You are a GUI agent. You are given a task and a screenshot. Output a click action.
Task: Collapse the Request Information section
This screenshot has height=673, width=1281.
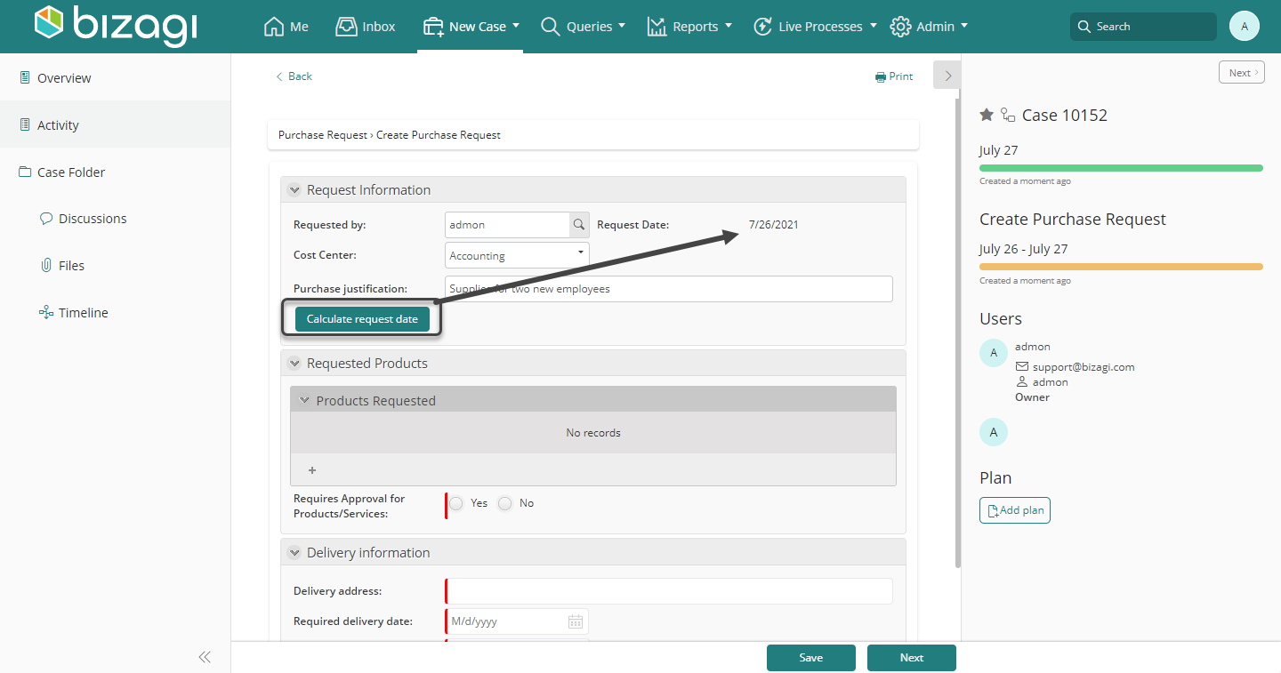(294, 190)
